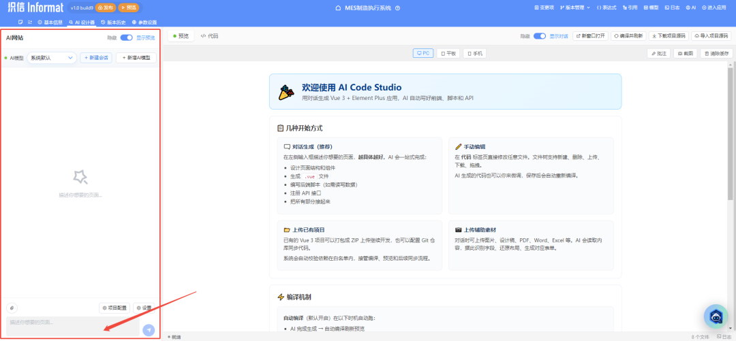This screenshot has width=736, height=341.
Task: Switch to the 基本信息 tab
Action: 50,22
